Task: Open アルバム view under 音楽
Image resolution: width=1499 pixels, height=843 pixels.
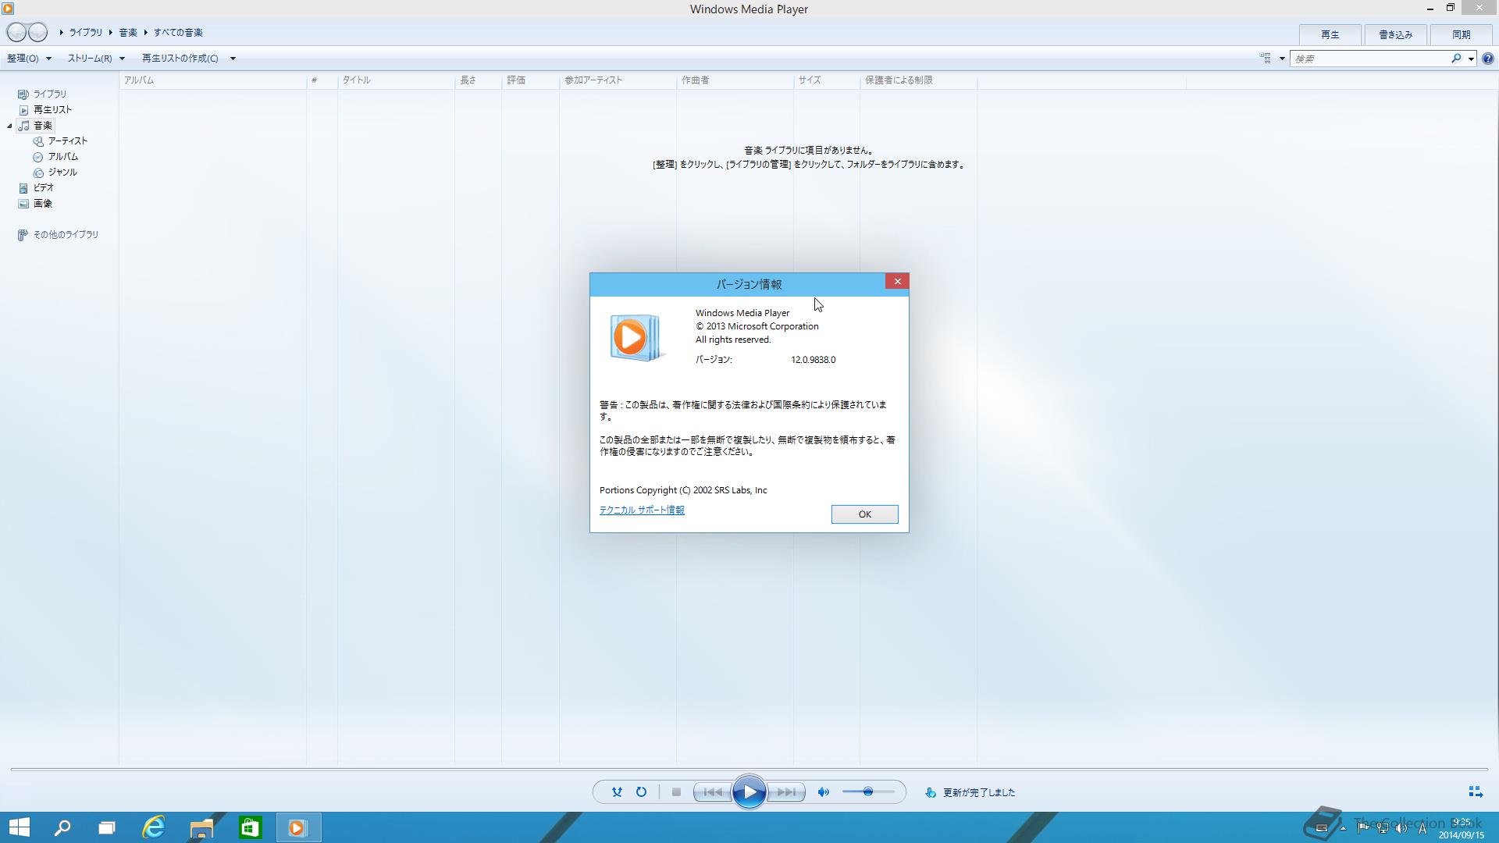Action: point(62,156)
